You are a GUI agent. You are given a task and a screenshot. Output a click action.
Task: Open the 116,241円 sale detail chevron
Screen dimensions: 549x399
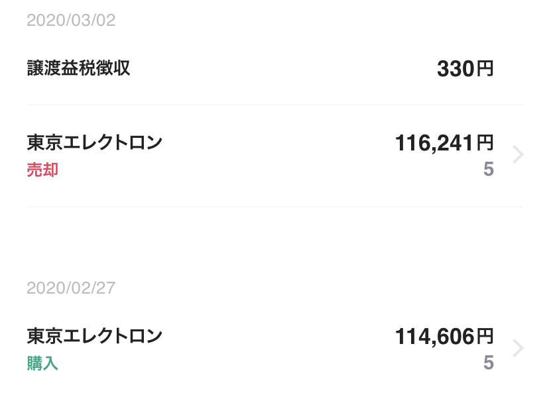(518, 154)
